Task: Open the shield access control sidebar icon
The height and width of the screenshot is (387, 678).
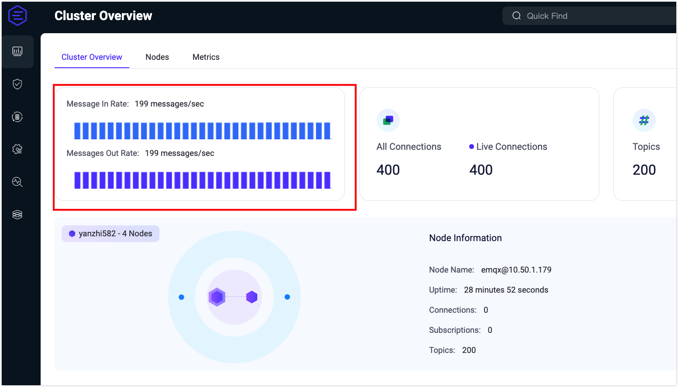Action: (17, 84)
